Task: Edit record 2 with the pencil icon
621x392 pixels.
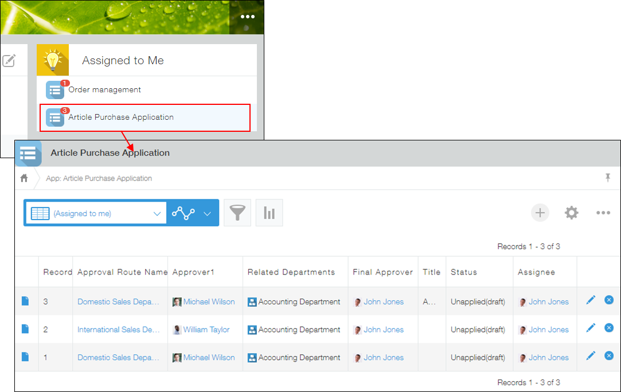Action: point(591,327)
